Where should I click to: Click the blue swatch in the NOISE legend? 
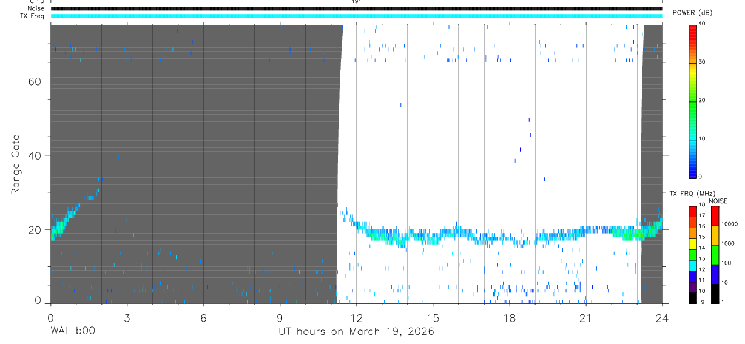point(715,274)
